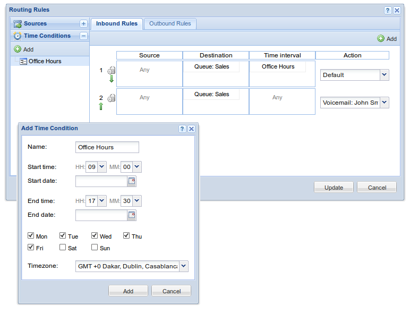
Task: Click Queue: Sales destination in rule 1
Action: [211, 67]
